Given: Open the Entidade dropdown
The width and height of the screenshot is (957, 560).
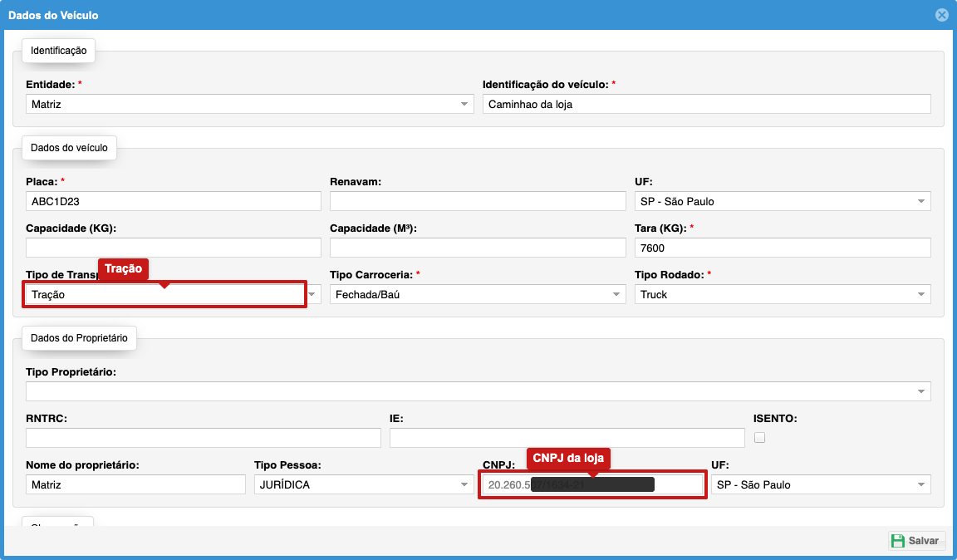Looking at the screenshot, I should pyautogui.click(x=249, y=104).
